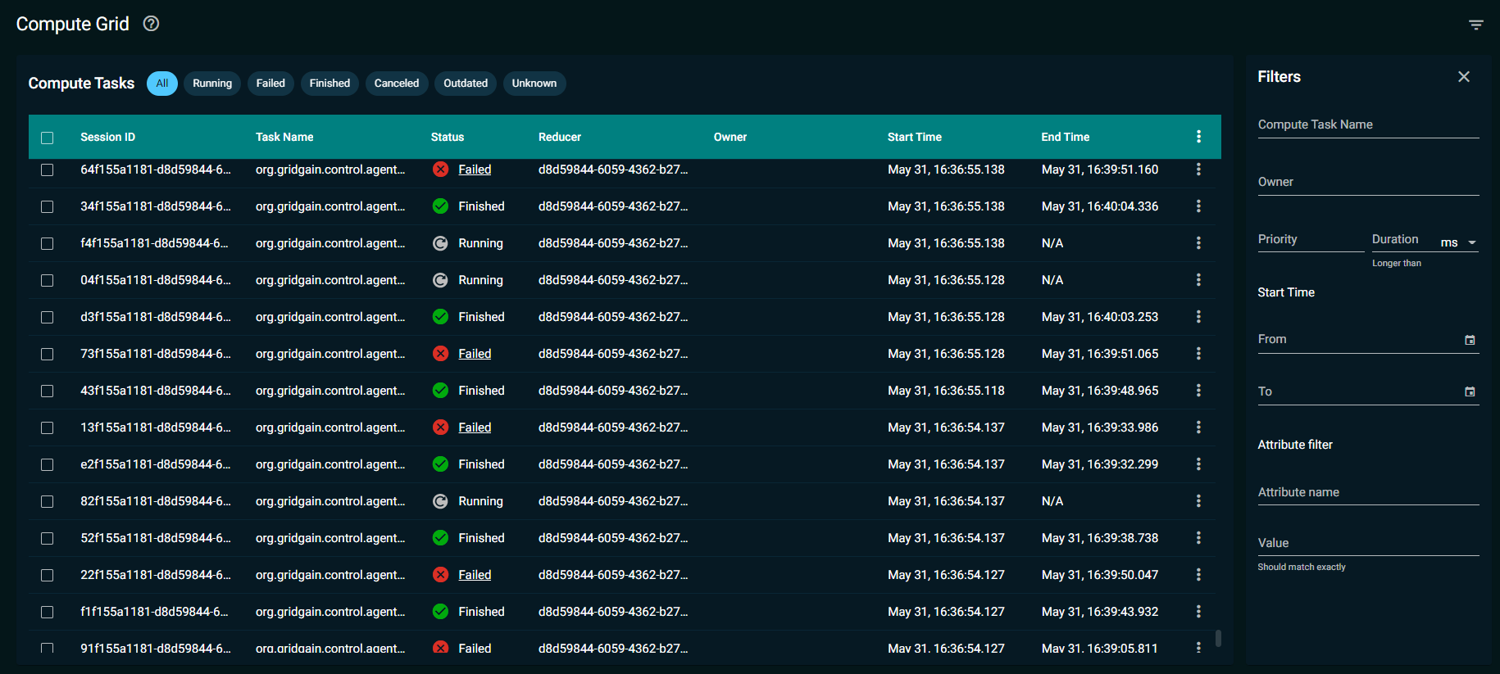Open row menu for session 34f155a1181

[1198, 206]
